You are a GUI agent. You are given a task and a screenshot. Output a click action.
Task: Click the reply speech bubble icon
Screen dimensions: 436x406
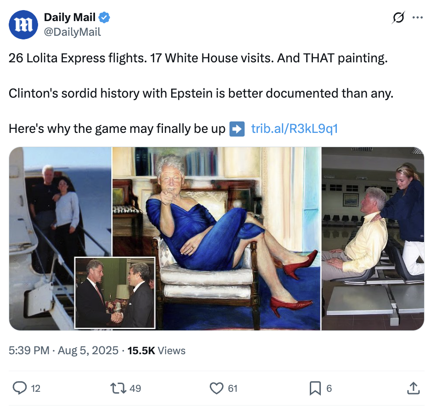(x=20, y=388)
